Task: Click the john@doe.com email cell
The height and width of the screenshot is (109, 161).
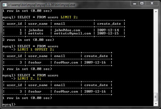Action: [x=67, y=30]
